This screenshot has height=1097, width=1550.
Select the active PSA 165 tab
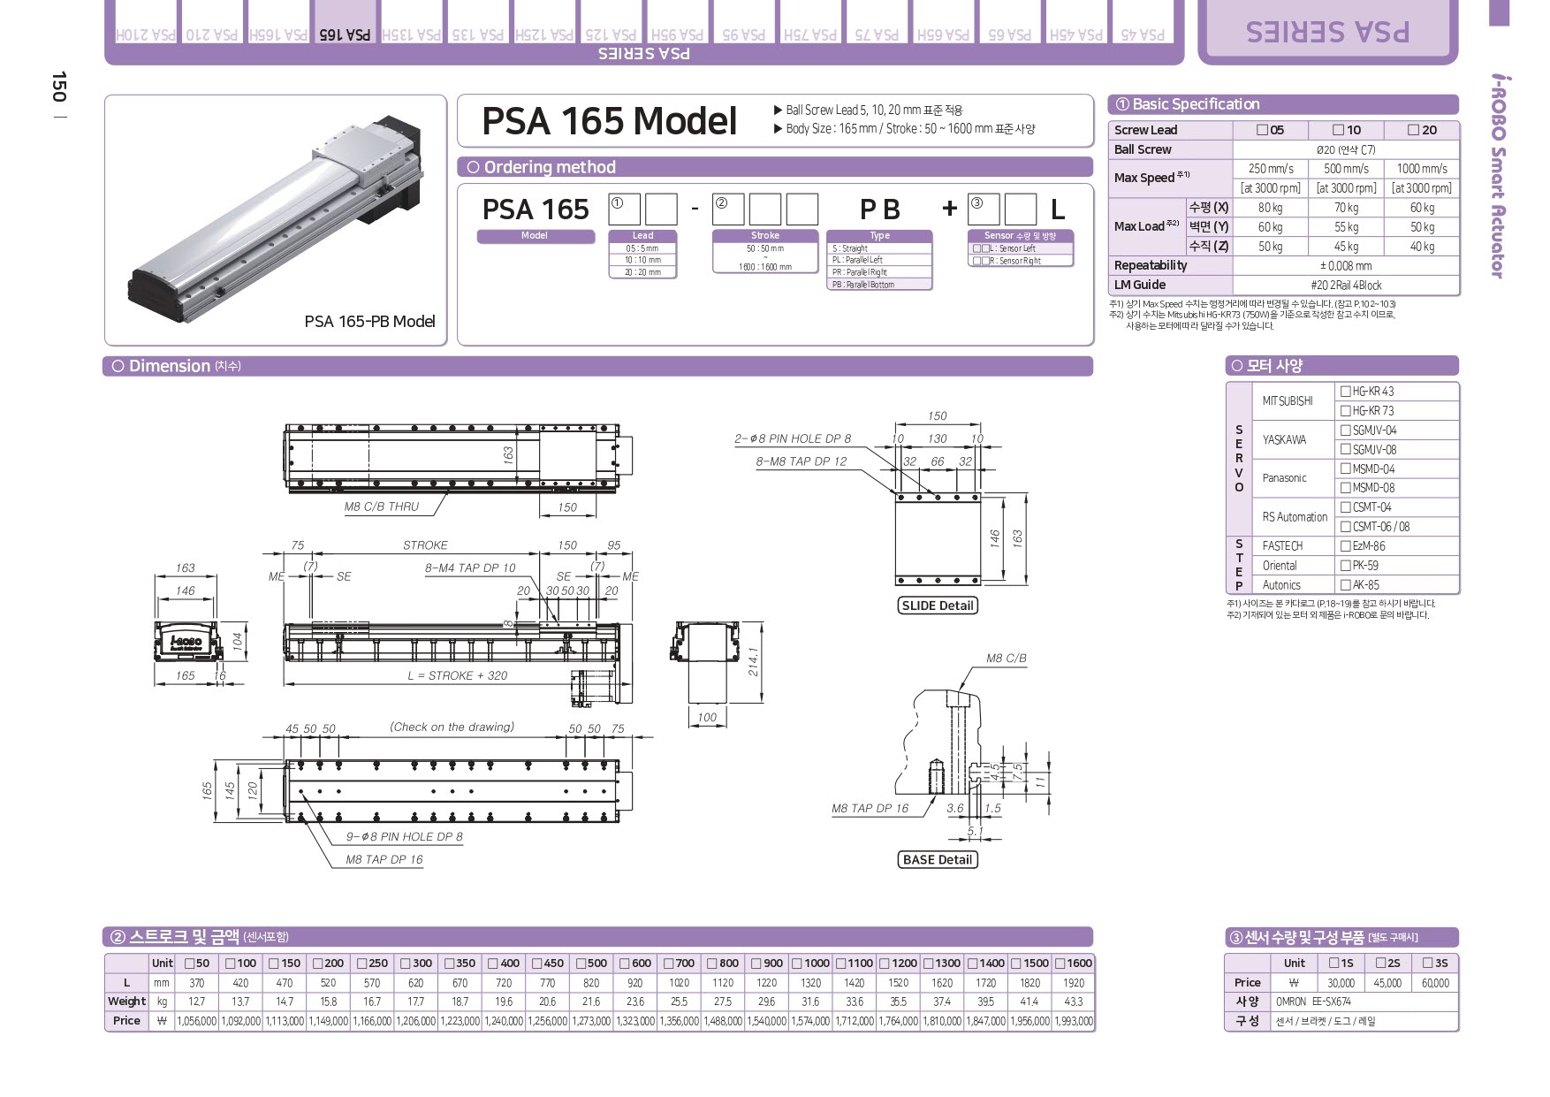coord(345,23)
